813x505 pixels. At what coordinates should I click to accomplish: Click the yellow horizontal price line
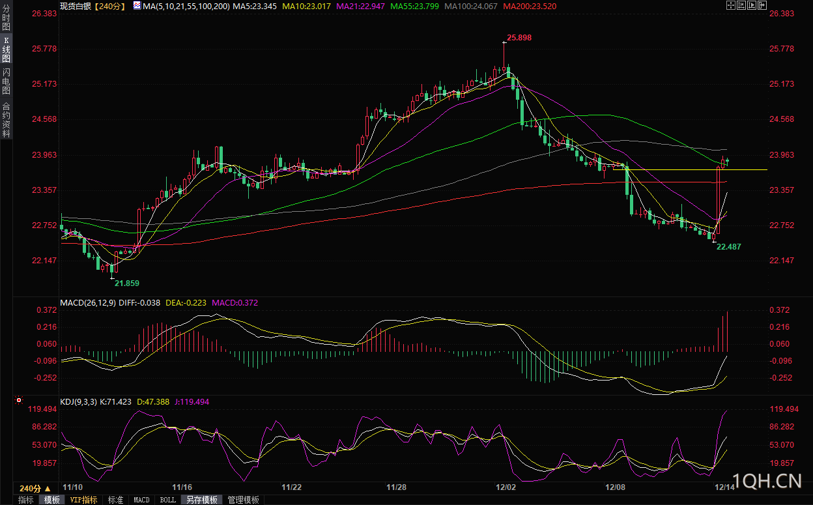click(691, 169)
